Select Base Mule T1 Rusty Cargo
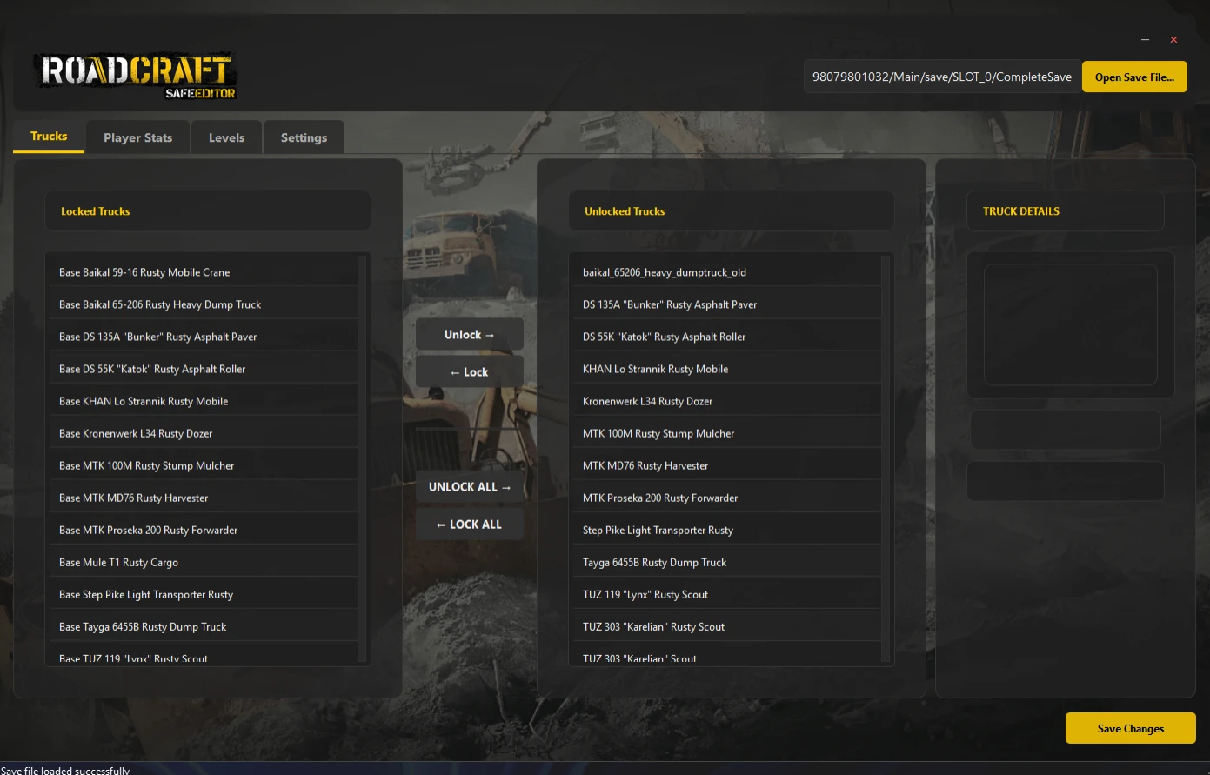The image size is (1210, 775). pyautogui.click(x=202, y=562)
